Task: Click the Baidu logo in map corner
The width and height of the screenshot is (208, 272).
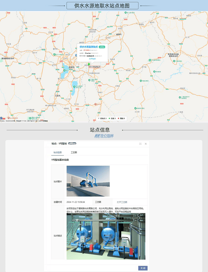Action: click(x=2, y=118)
